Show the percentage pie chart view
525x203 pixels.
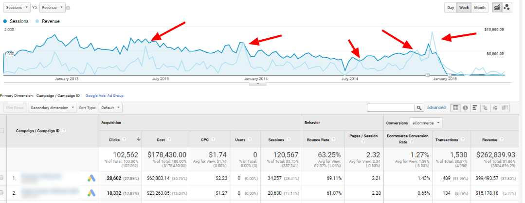(x=465, y=108)
